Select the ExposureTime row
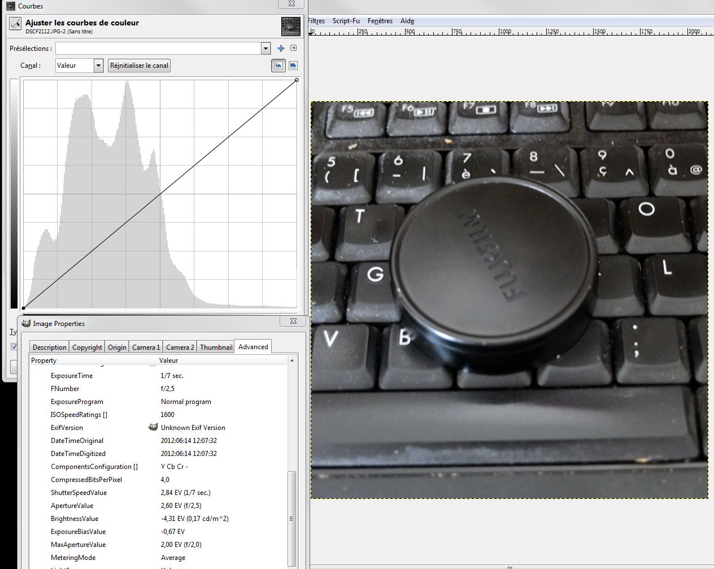714x569 pixels. [x=159, y=376]
